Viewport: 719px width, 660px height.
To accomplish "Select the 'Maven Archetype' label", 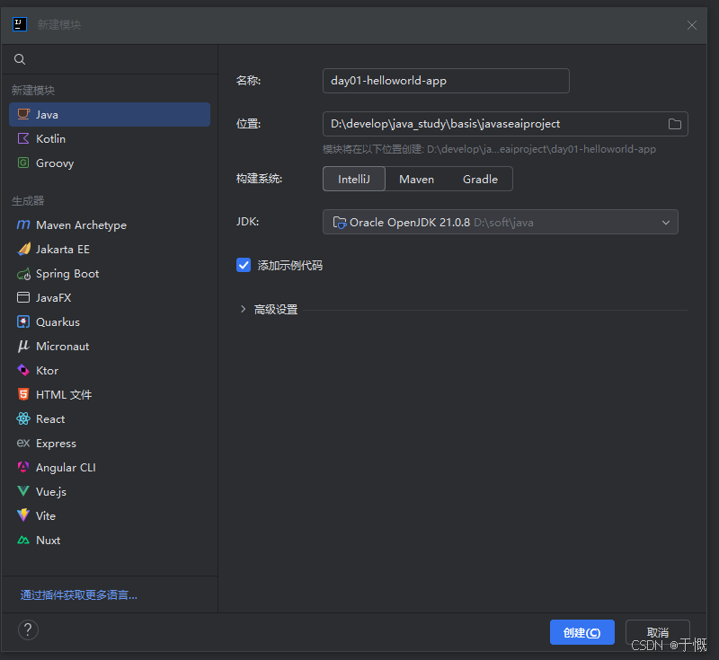I will tap(81, 224).
